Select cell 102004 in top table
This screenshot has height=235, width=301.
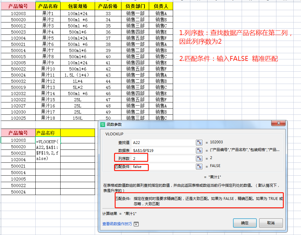18,38
